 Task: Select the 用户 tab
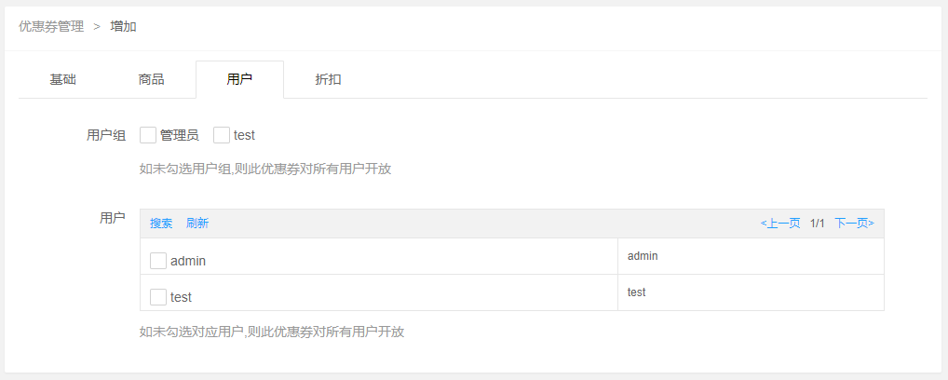239,79
